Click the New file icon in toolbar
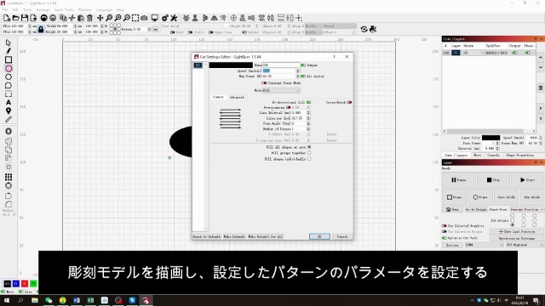Image resolution: width=545 pixels, height=306 pixels. click(x=7, y=18)
